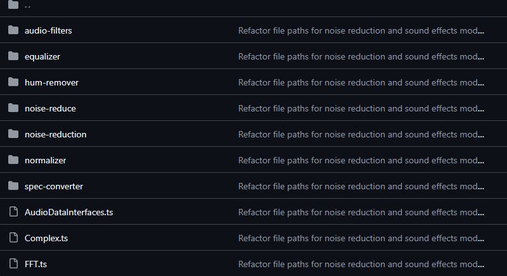Click the normalizer folder icon

click(13, 160)
